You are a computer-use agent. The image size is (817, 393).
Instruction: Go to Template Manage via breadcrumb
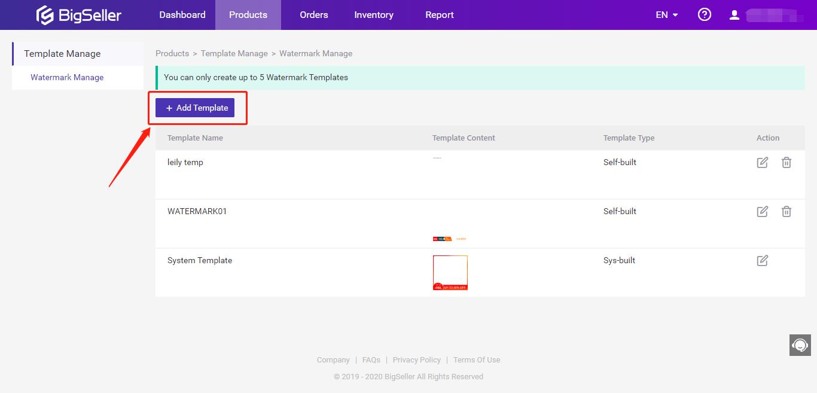pos(234,53)
